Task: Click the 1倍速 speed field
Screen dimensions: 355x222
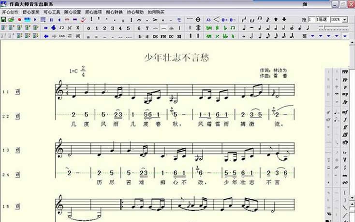Action: (x=322, y=20)
